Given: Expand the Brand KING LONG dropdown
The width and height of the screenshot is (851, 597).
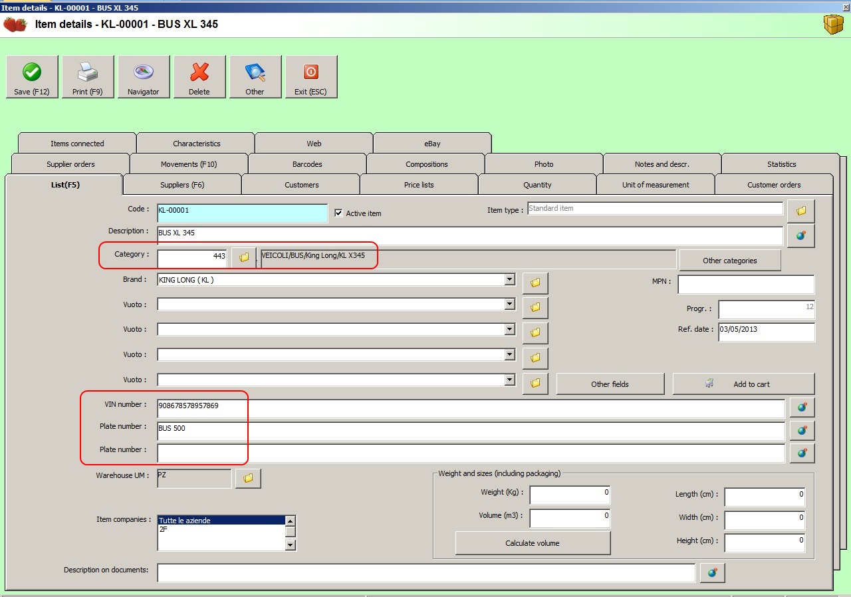Looking at the screenshot, I should tap(510, 280).
